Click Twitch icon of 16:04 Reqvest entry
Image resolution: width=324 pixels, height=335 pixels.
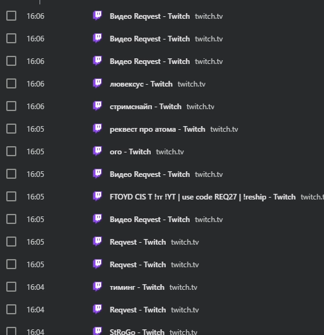tap(97, 309)
